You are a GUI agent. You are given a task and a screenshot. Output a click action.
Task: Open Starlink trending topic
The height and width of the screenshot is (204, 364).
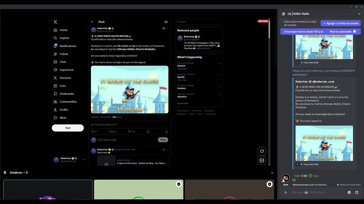tap(181, 66)
